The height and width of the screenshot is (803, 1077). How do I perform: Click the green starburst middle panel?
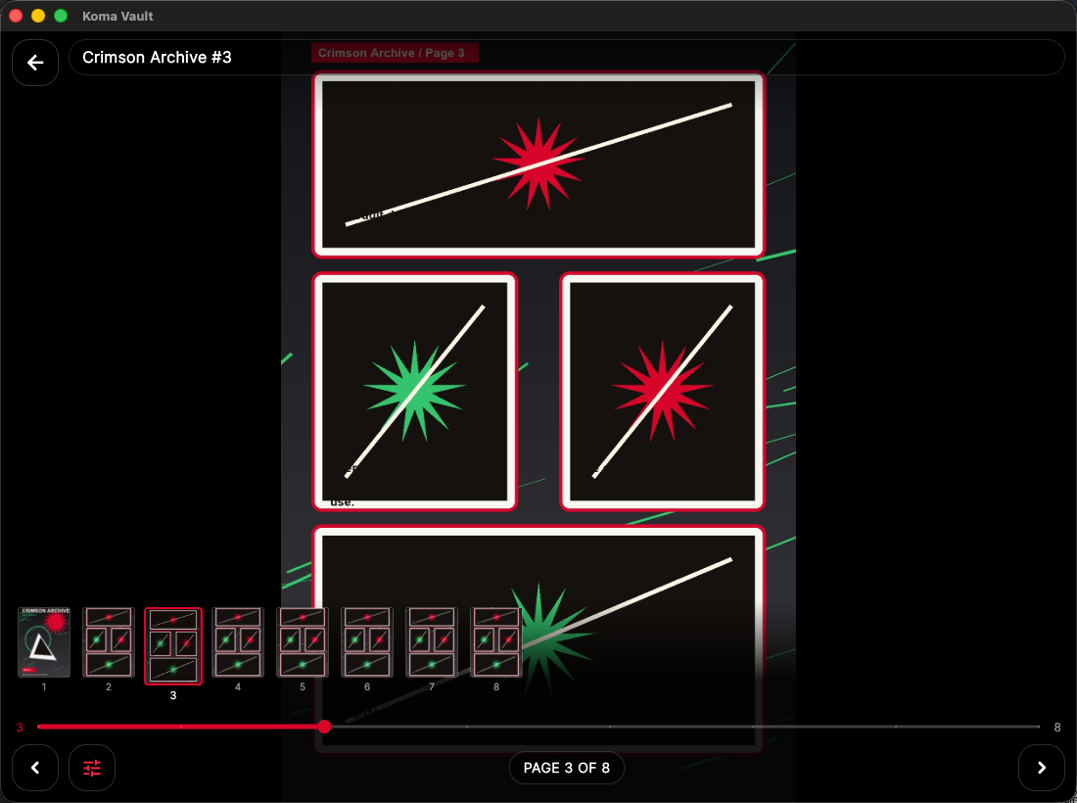tap(415, 392)
